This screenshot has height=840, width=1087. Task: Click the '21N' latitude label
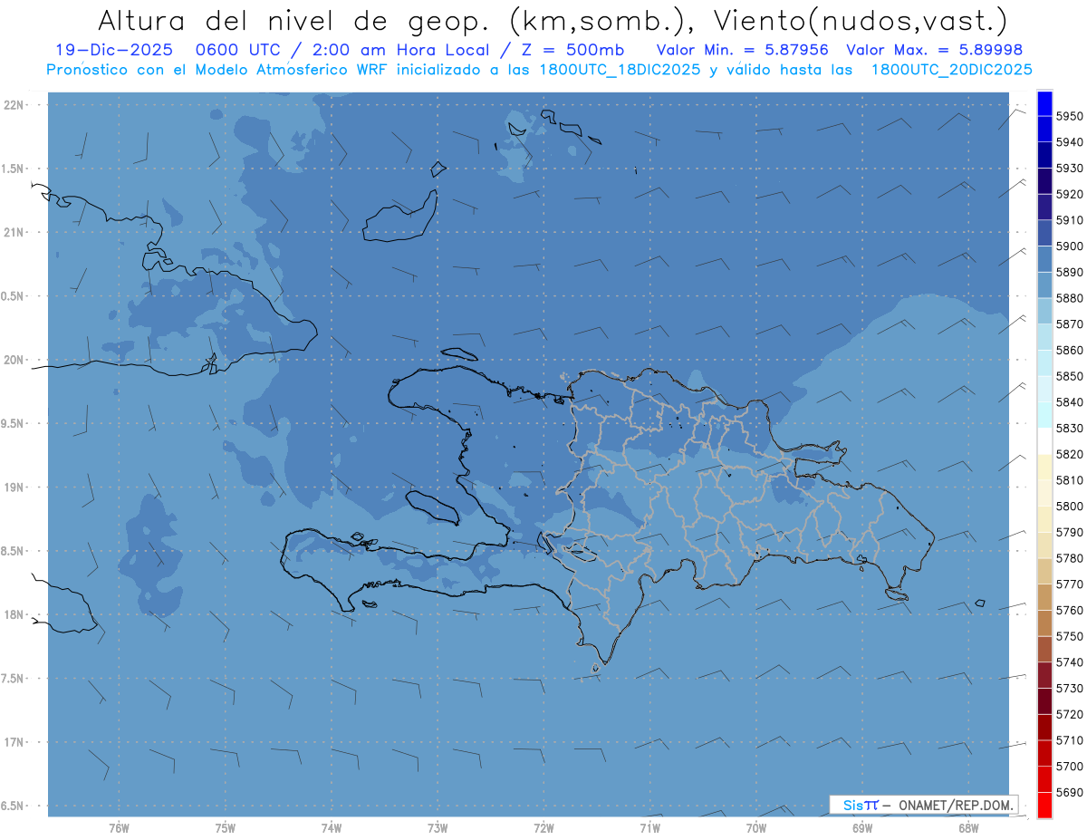[x=14, y=232]
